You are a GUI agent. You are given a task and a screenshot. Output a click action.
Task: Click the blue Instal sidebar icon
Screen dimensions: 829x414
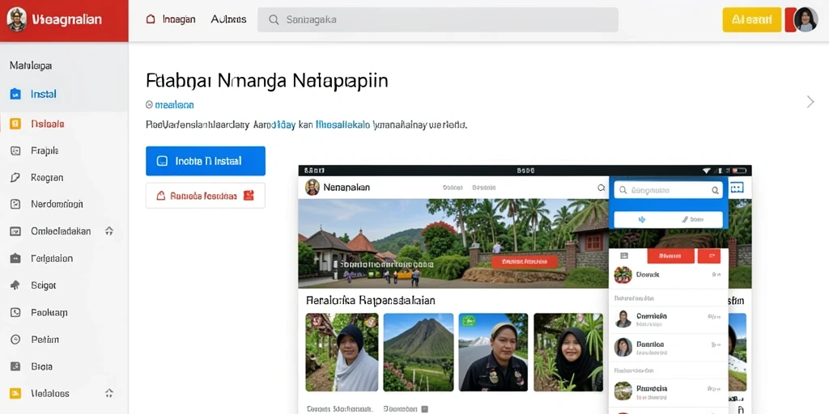click(15, 95)
